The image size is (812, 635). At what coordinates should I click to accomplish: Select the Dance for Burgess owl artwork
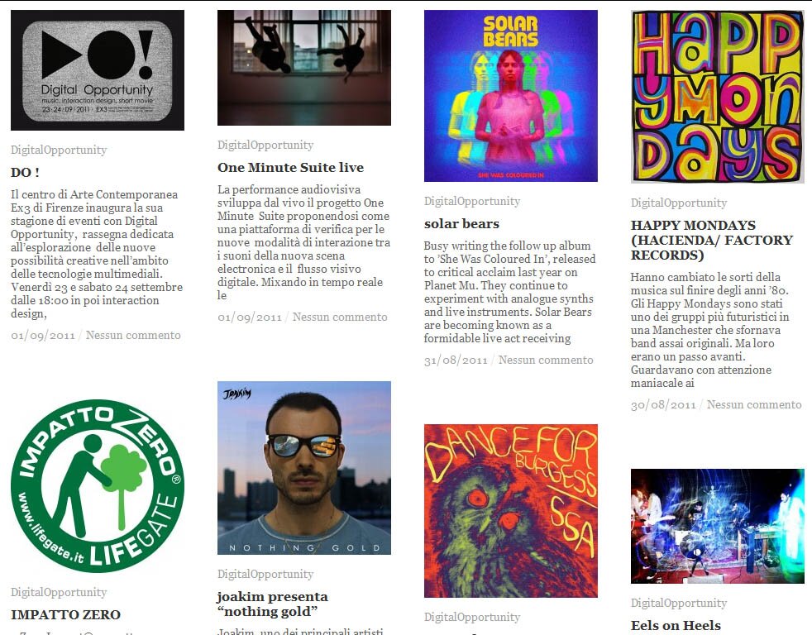(511, 511)
